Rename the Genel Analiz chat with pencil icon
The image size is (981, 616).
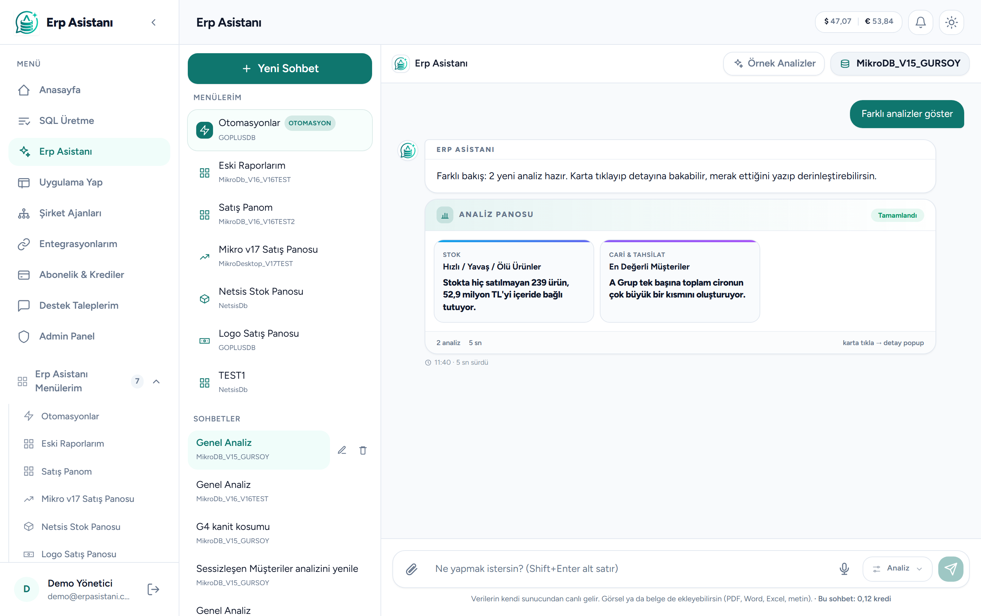[x=342, y=450]
